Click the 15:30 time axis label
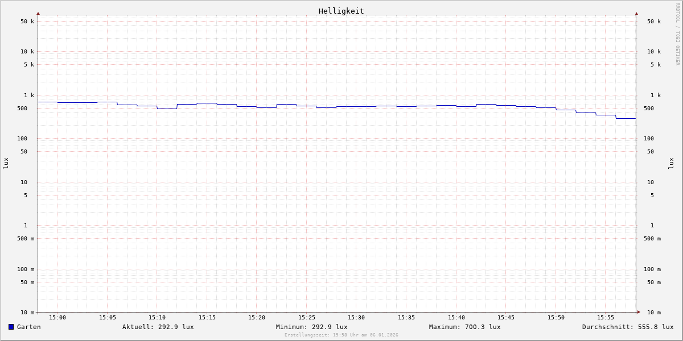This screenshot has width=683, height=341. click(x=356, y=318)
